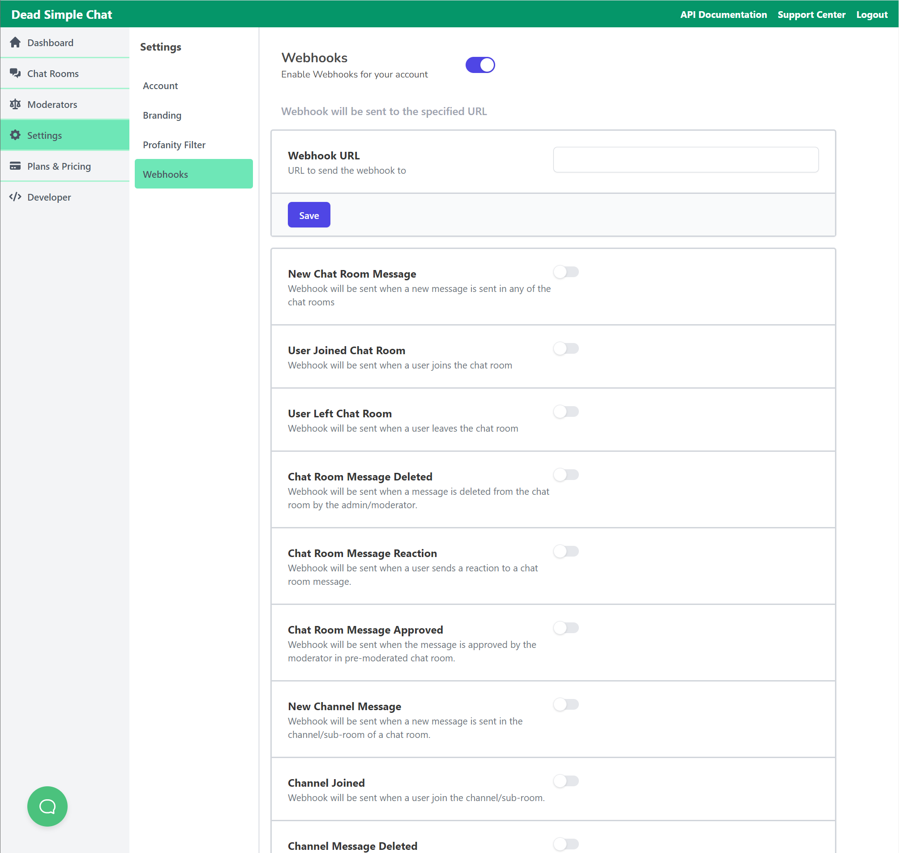
Task: Click the Webhook URL input field
Action: [685, 159]
